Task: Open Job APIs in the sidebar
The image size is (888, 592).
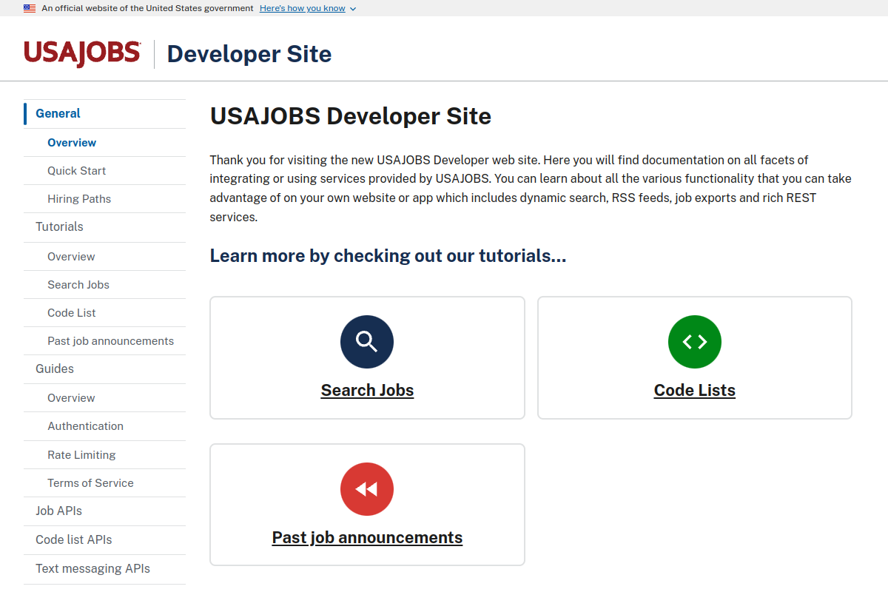Action: click(x=104, y=511)
